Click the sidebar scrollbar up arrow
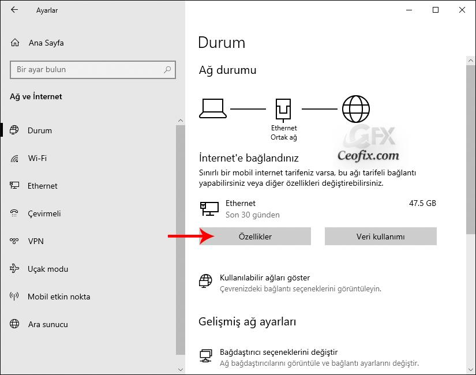Screen dimensions: 476x375 [x=181, y=121]
